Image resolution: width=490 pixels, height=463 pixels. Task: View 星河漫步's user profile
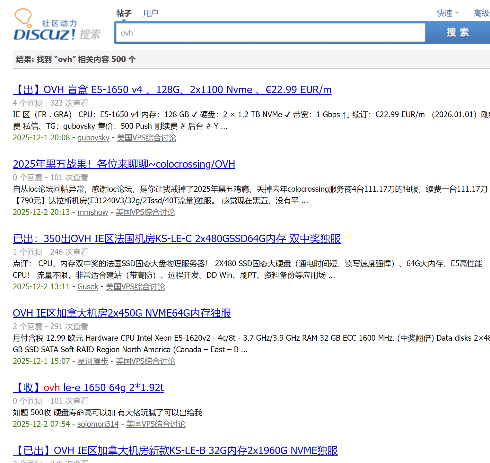tap(92, 361)
